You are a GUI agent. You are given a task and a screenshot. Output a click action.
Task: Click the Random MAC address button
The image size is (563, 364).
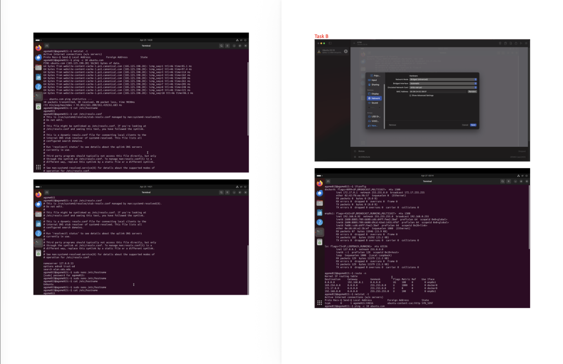coord(472,91)
